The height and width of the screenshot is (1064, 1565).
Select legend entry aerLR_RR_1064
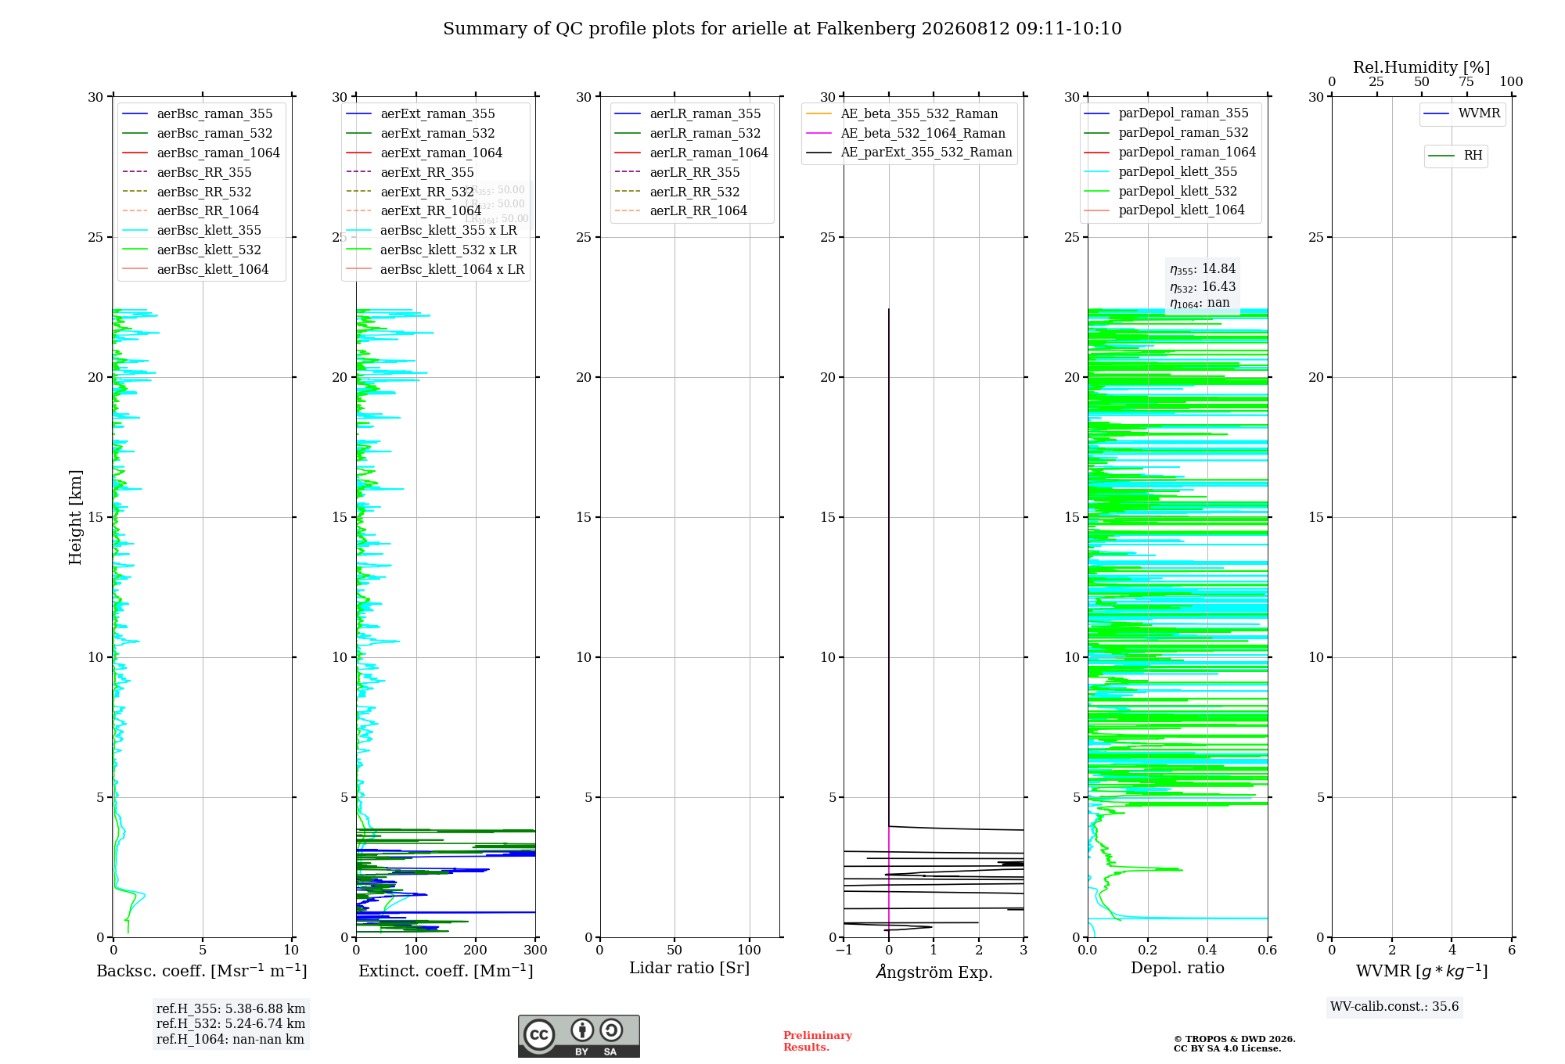point(682,211)
